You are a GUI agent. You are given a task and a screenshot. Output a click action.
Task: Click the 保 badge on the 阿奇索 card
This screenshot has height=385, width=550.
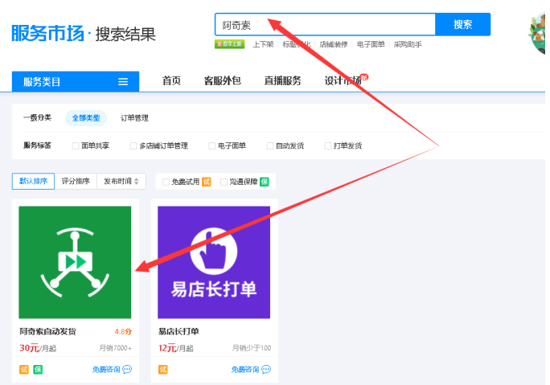click(x=38, y=370)
